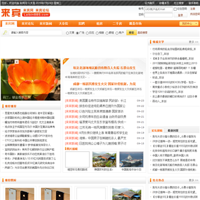Select the 群组 search radio button

coord(107,33)
